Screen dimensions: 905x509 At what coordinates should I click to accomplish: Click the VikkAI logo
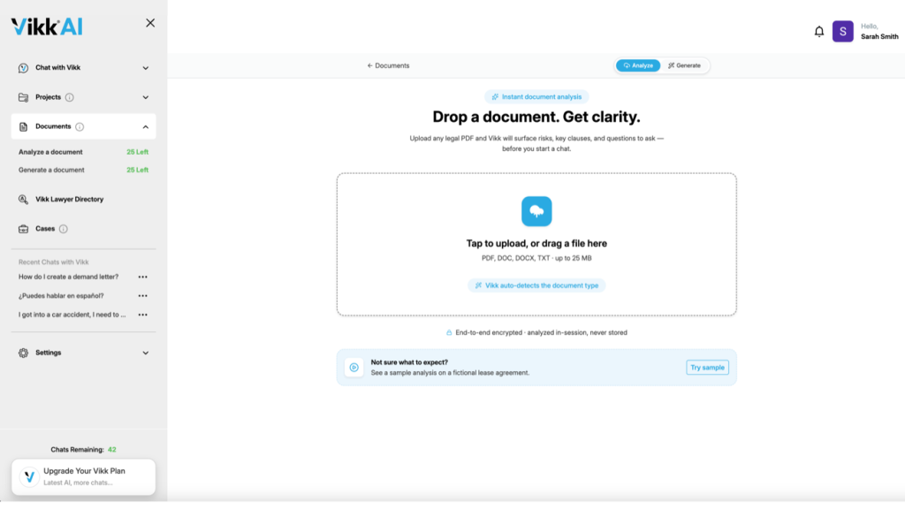tap(47, 27)
